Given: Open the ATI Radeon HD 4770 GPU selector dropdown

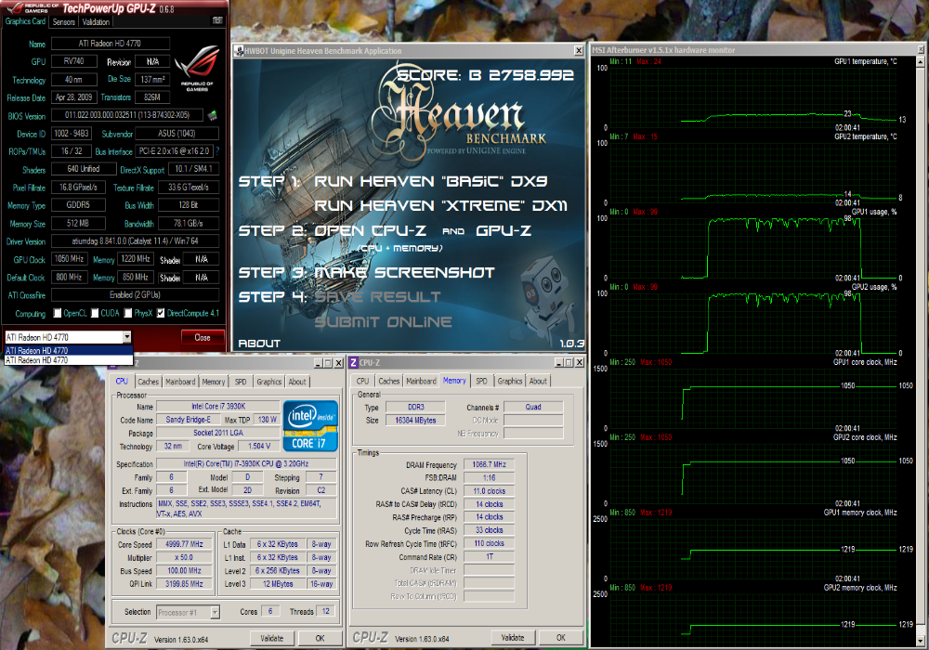Looking at the screenshot, I should (126, 337).
